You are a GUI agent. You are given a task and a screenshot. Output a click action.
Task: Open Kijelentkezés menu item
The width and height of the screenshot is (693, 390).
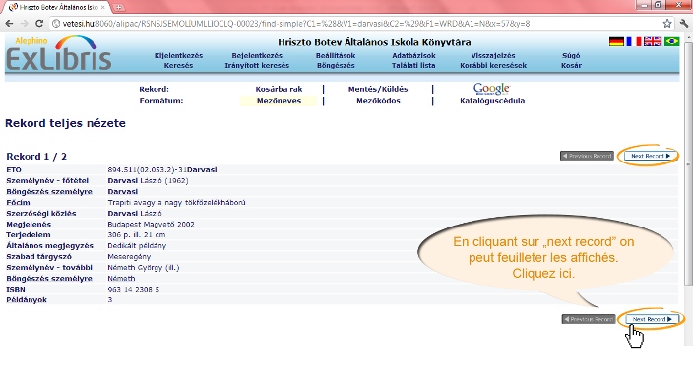[x=178, y=56]
